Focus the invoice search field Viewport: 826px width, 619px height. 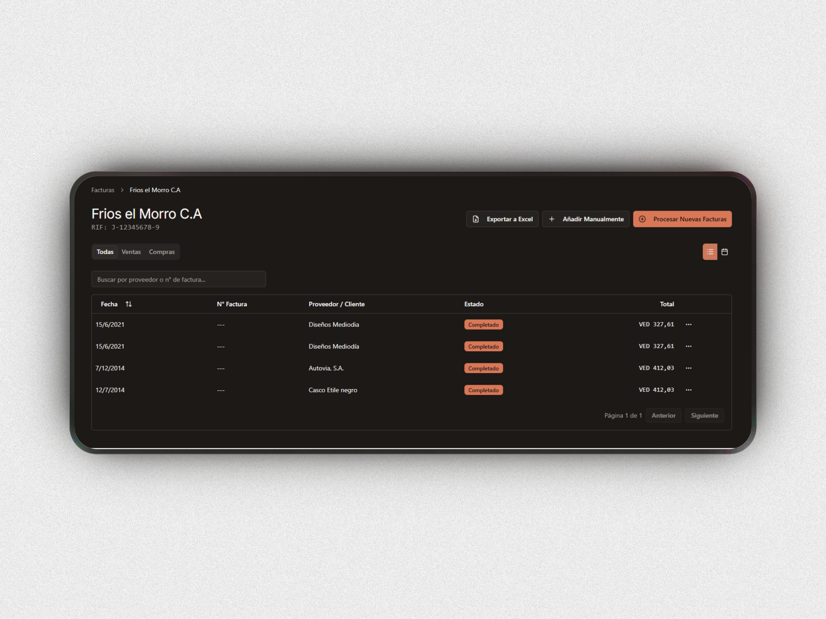(x=179, y=279)
